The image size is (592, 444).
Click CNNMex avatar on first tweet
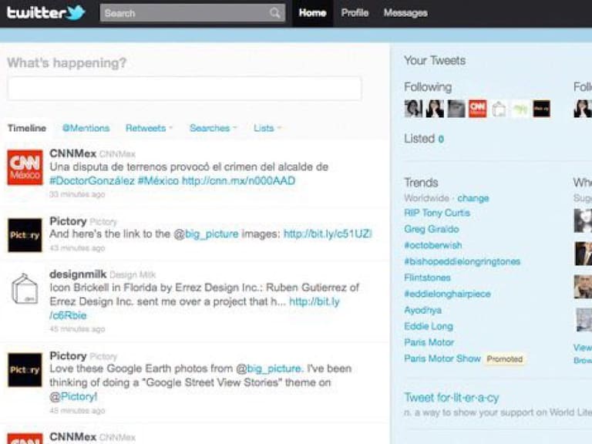(x=25, y=167)
